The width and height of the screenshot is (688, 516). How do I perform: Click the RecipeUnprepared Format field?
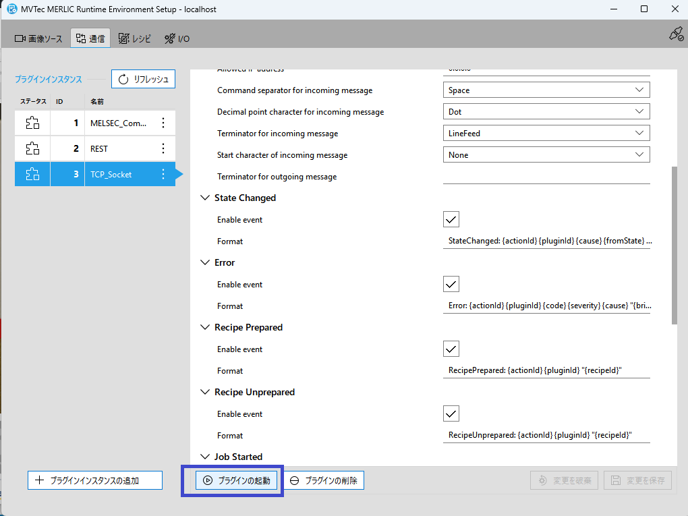546,435
